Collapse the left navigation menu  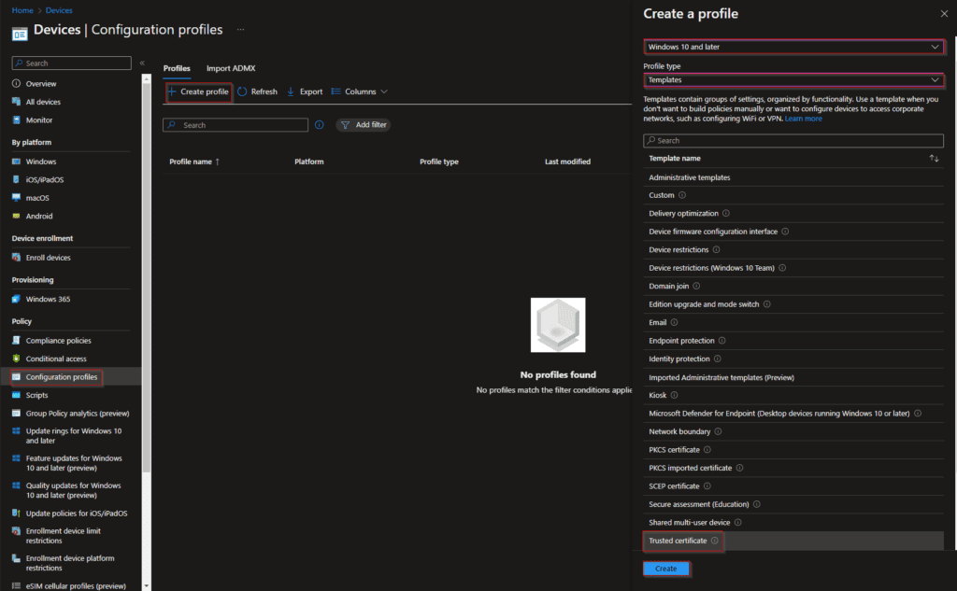pyautogui.click(x=142, y=63)
